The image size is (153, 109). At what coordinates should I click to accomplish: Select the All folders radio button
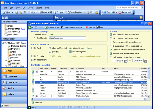pyautogui.click(x=50, y=52)
